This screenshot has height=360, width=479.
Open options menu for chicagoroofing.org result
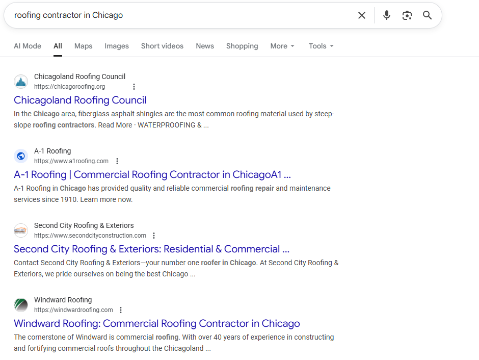tap(134, 87)
